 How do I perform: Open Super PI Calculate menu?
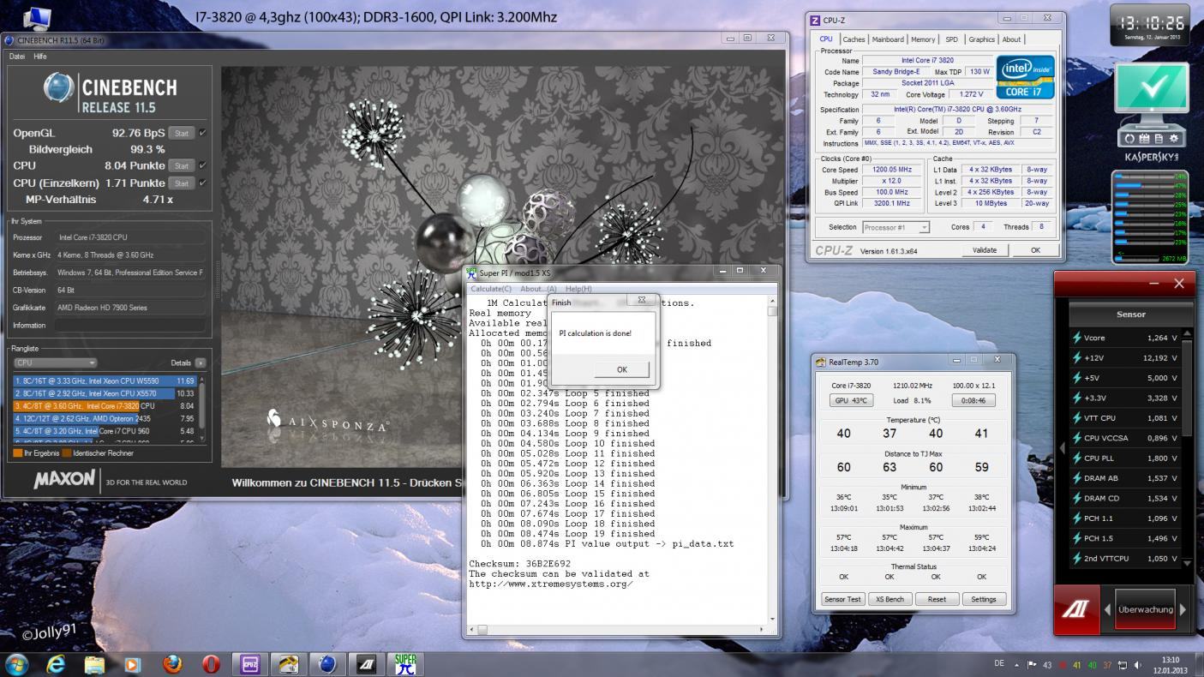(x=491, y=289)
